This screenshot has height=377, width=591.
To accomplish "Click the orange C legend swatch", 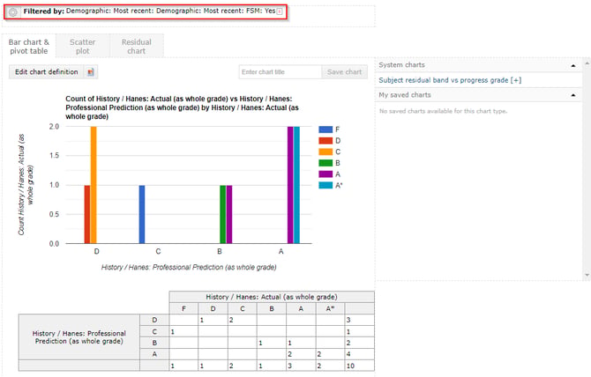I will pyautogui.click(x=325, y=152).
